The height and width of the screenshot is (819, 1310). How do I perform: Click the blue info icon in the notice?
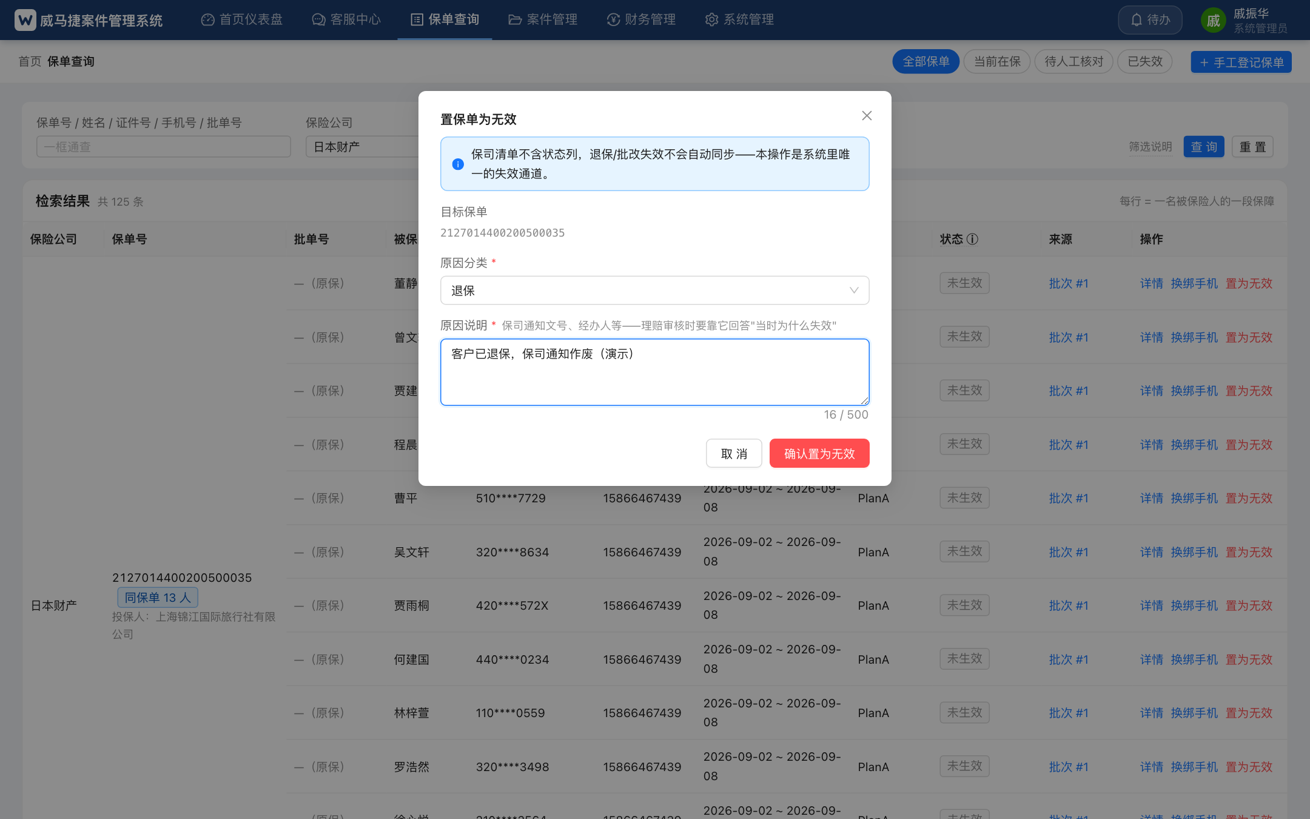click(458, 164)
